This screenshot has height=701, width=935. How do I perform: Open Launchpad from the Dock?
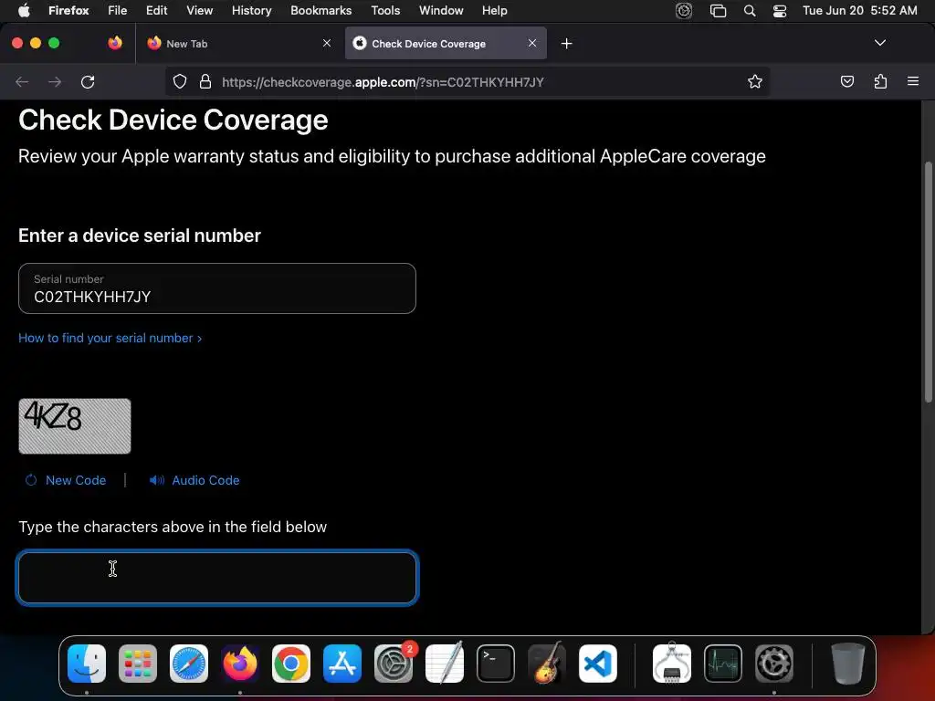[x=138, y=664]
